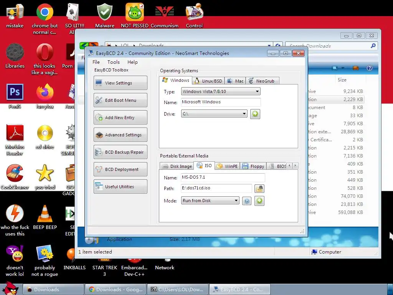Open the you tried star icon
Screen dimensions: 393x295
pyautogui.click(x=45, y=177)
